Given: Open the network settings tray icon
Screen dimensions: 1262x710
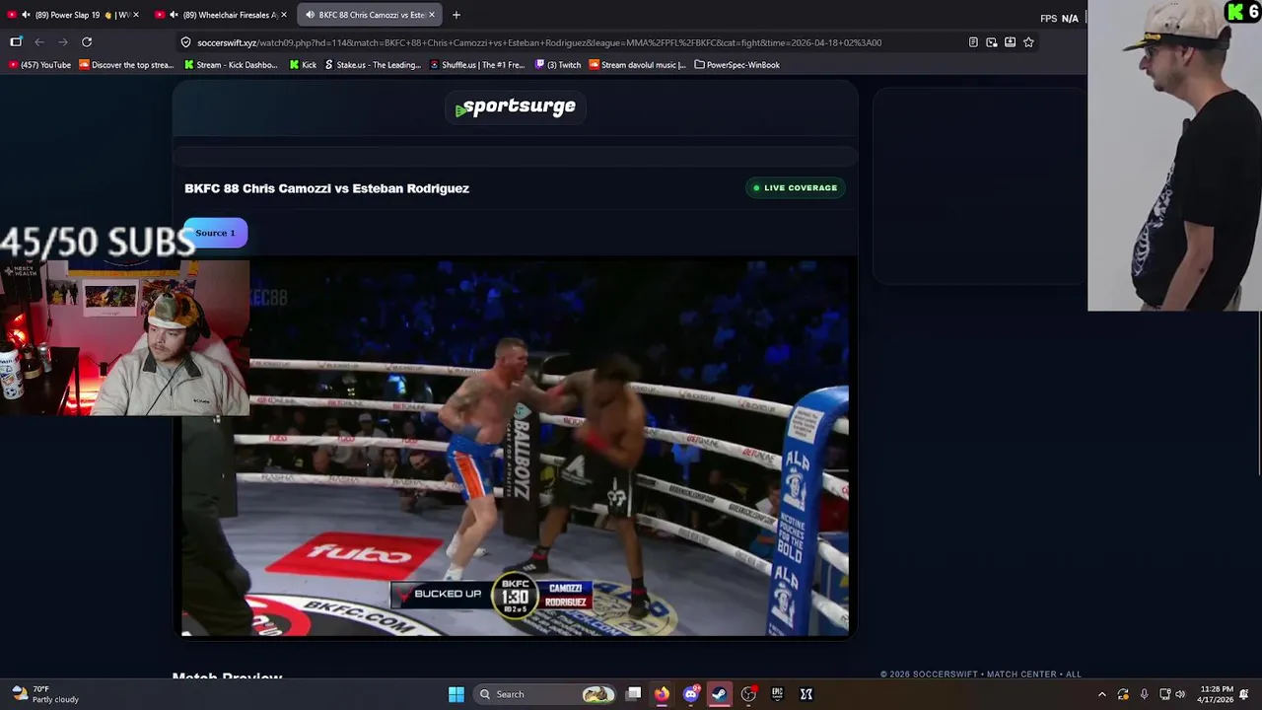Looking at the screenshot, I should click(x=1164, y=694).
